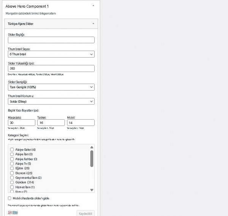Click the Sil link

(9, 213)
